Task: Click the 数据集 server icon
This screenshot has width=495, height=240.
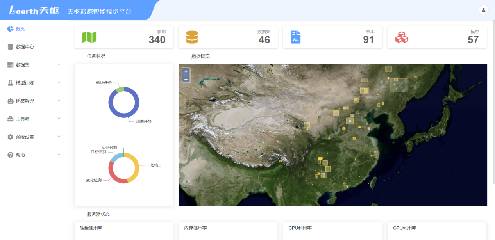Action: pos(10,65)
